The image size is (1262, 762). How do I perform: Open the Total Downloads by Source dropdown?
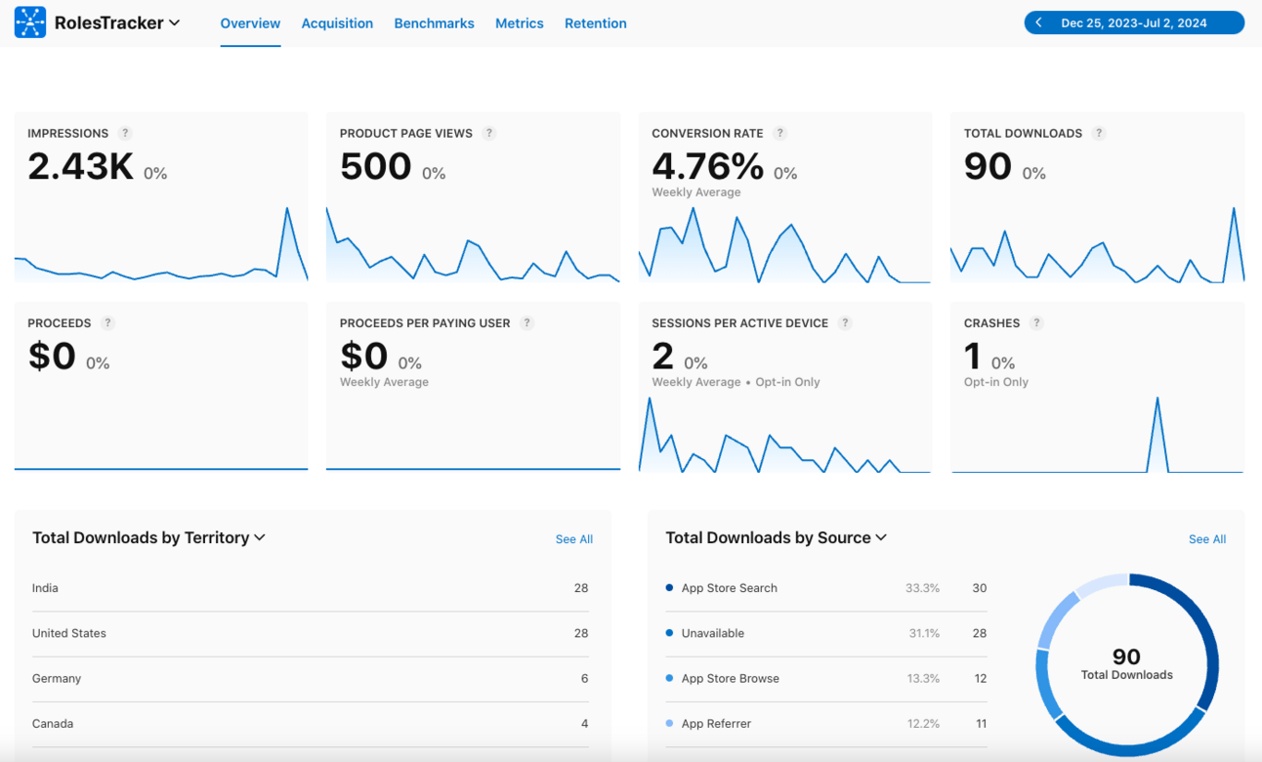[881, 537]
